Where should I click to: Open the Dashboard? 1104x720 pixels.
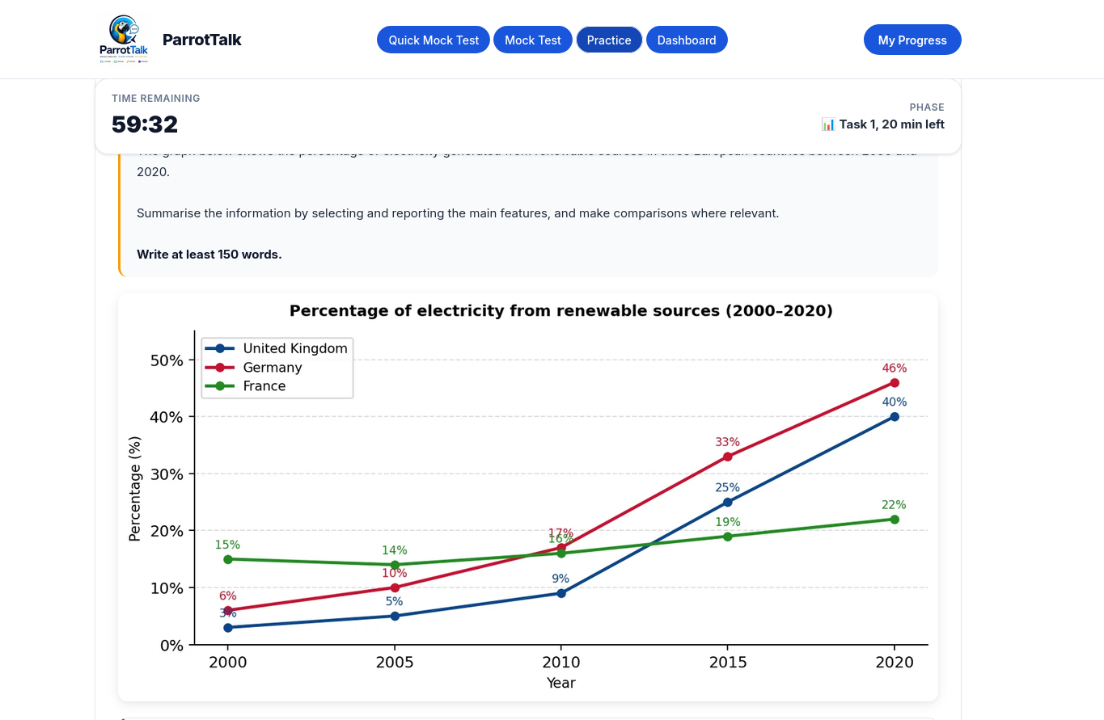coord(687,40)
